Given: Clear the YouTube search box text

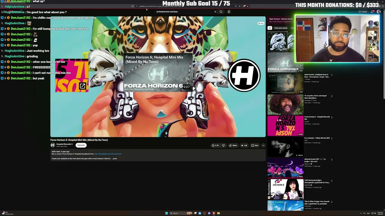Looking at the screenshot, I should point(215,12).
